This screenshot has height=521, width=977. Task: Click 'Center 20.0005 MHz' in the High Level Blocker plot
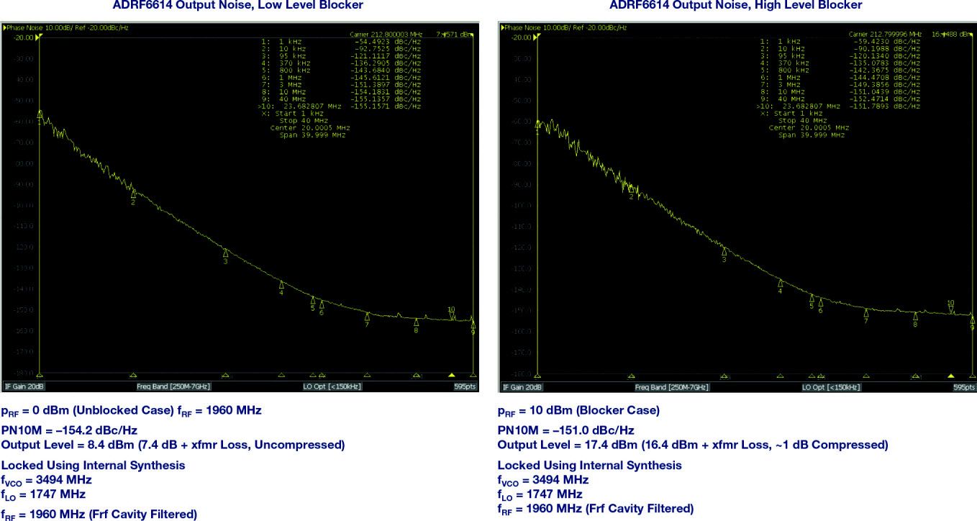[x=811, y=127]
